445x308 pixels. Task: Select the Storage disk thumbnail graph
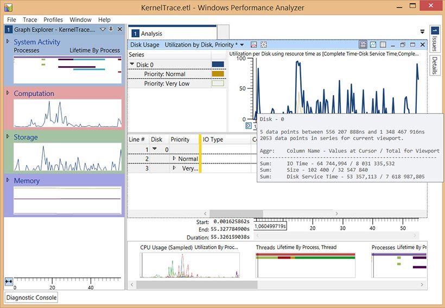[67, 157]
